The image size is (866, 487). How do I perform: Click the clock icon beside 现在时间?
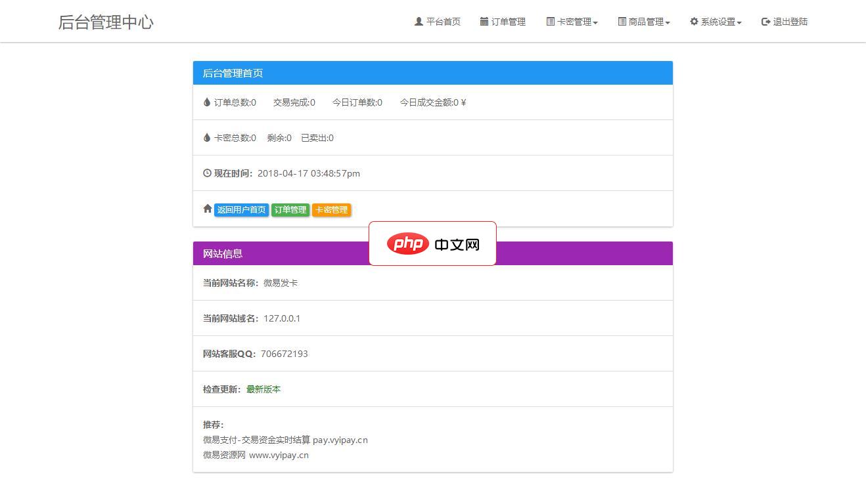pyautogui.click(x=207, y=173)
